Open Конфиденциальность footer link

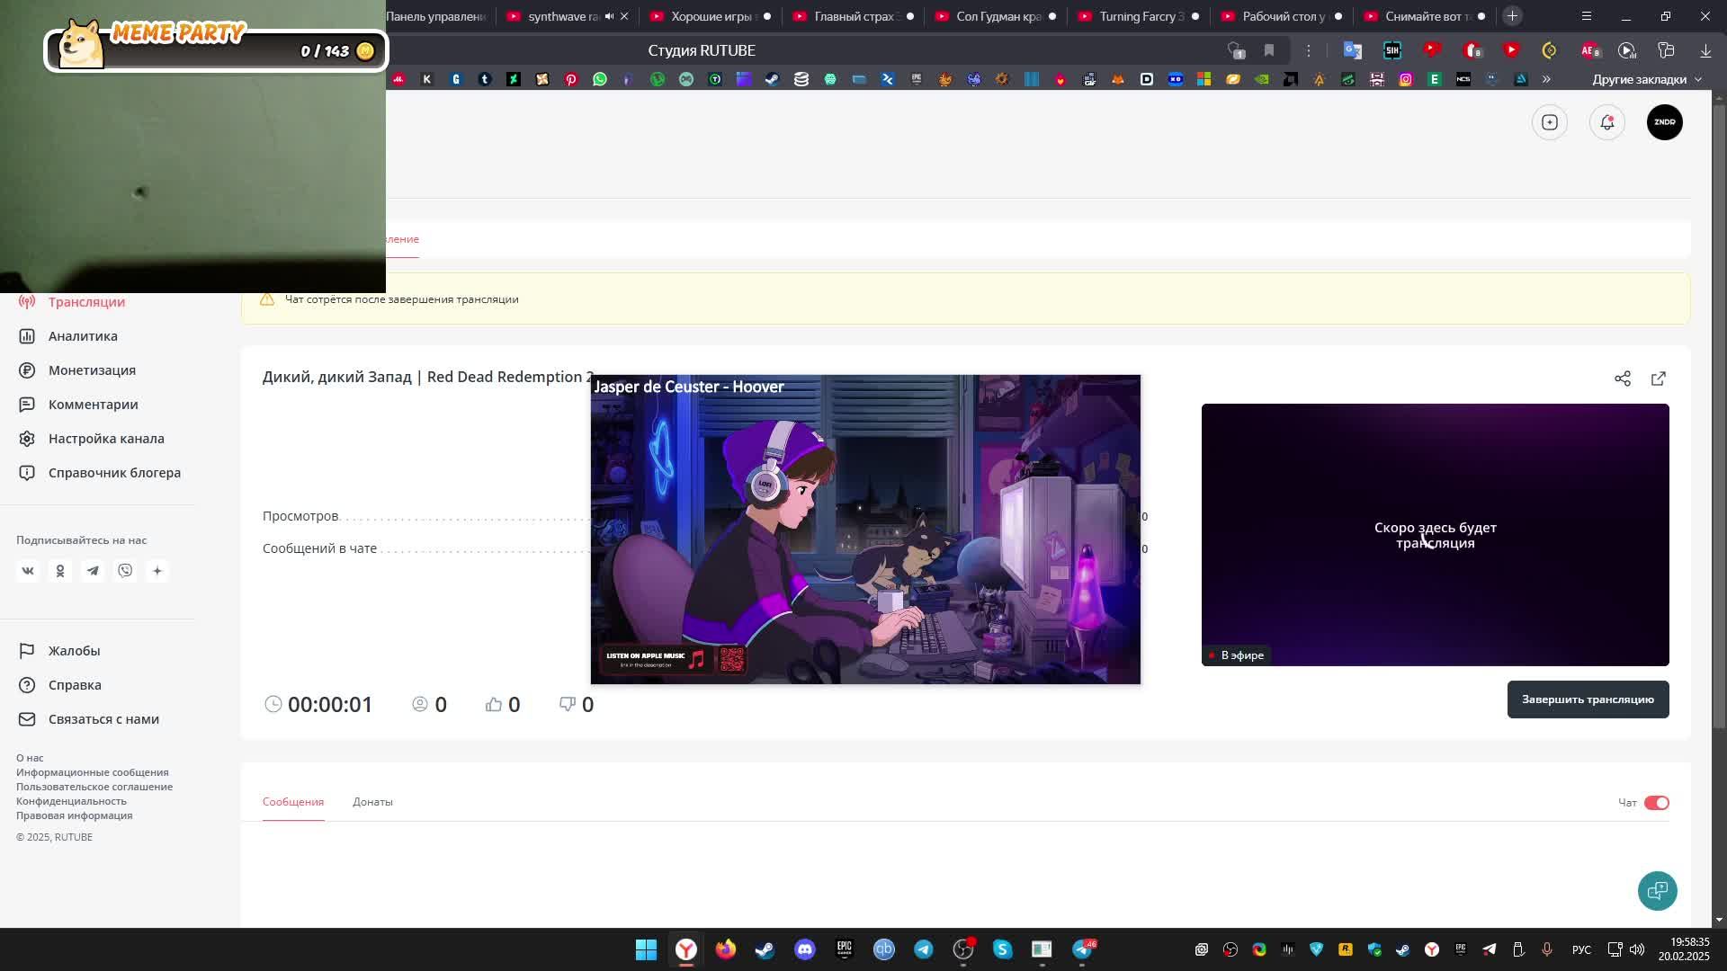71,801
